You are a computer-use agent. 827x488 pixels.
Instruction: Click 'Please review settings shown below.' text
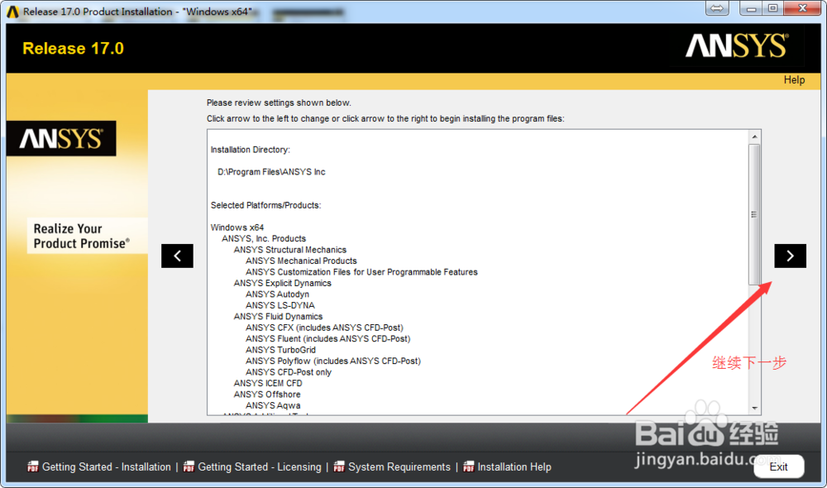(x=279, y=103)
